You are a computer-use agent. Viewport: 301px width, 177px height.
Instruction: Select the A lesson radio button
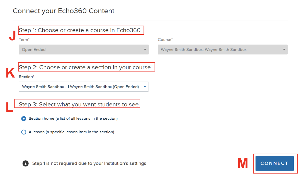pos(24,132)
